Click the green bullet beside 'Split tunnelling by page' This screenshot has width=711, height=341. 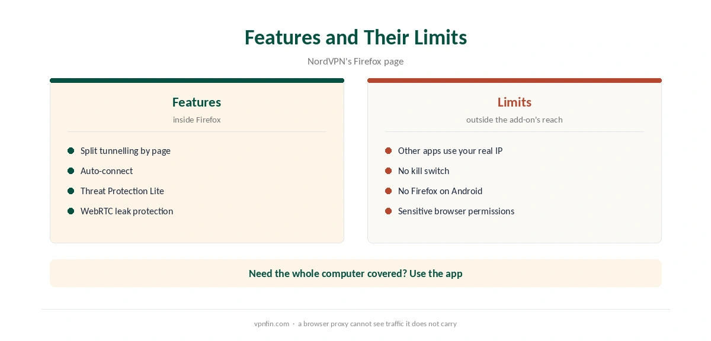71,150
